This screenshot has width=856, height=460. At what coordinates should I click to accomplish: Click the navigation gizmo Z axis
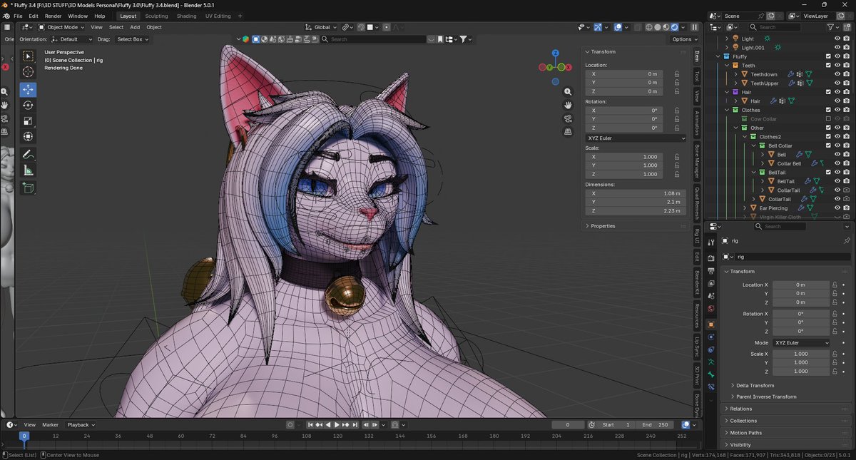556,53
